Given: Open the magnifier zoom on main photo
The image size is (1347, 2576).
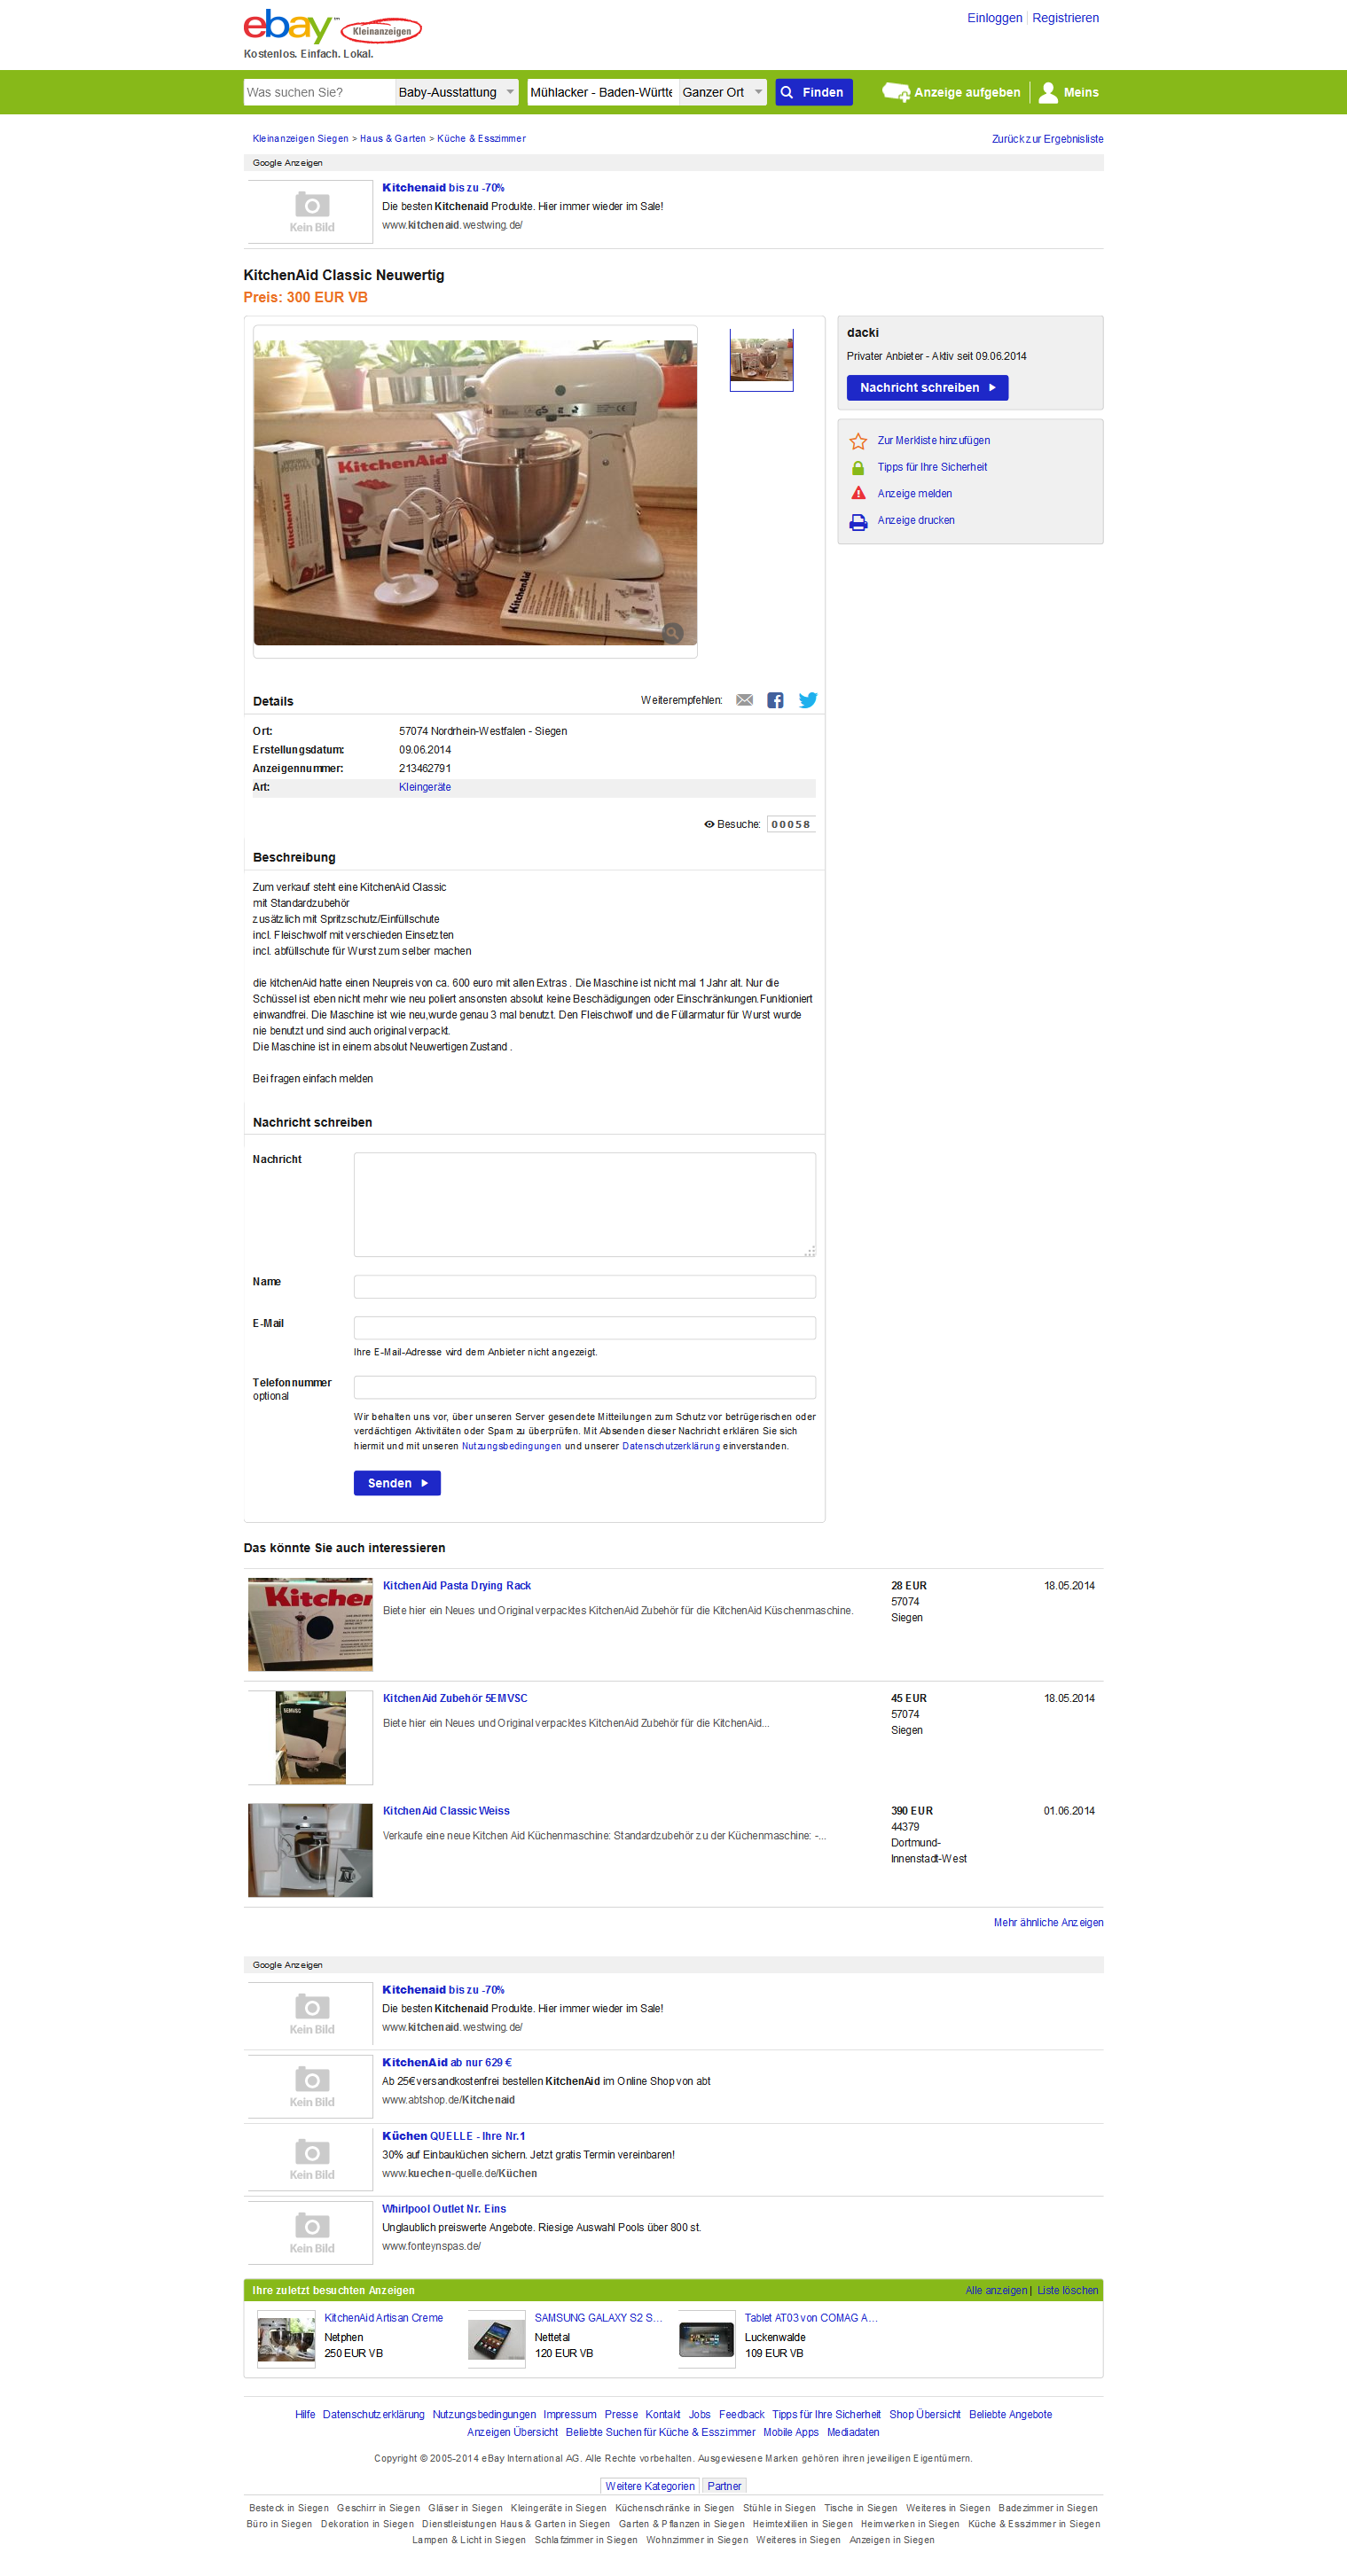Looking at the screenshot, I should 673,633.
